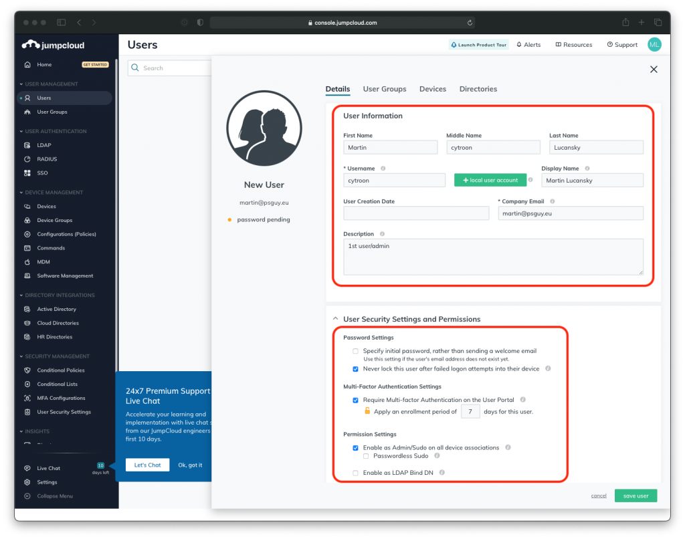The width and height of the screenshot is (685, 539).
Task: Click the MFA enrollment period days field
Action: click(x=470, y=411)
